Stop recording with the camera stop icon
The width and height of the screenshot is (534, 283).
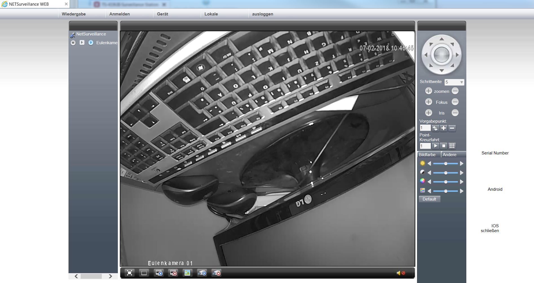click(216, 273)
